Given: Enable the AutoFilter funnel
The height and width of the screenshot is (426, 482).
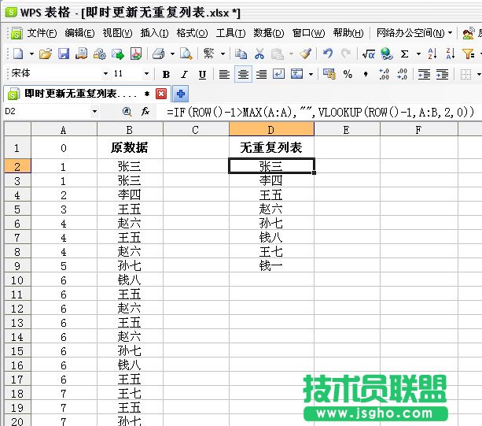Looking at the screenshot, I should (x=469, y=54).
